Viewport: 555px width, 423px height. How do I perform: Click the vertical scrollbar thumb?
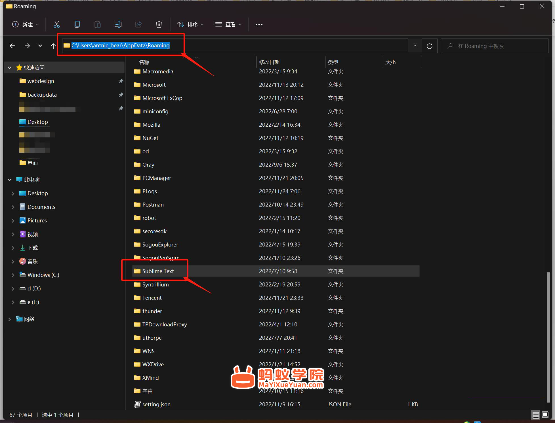[x=548, y=337]
